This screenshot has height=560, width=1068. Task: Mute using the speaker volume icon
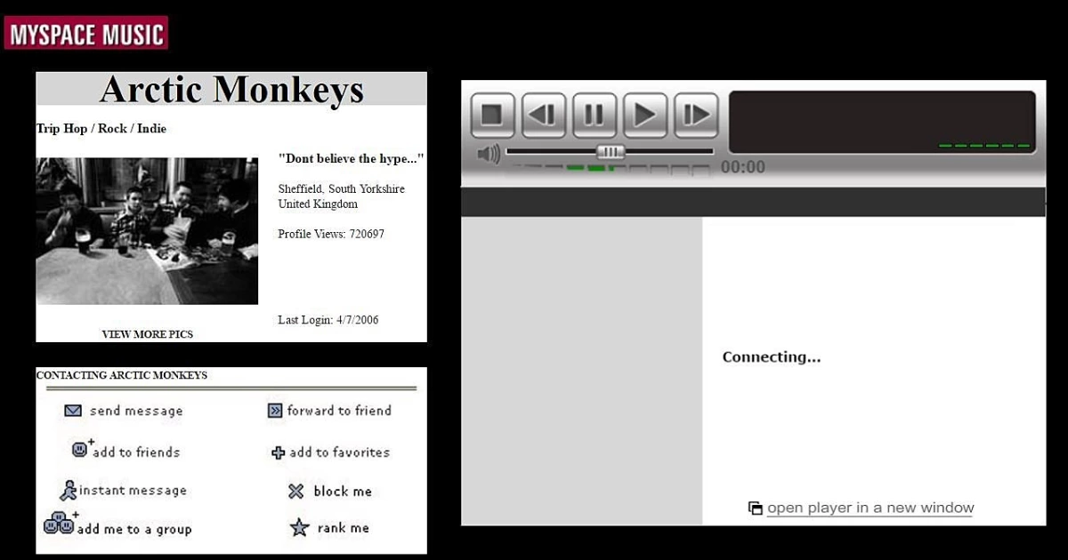488,154
